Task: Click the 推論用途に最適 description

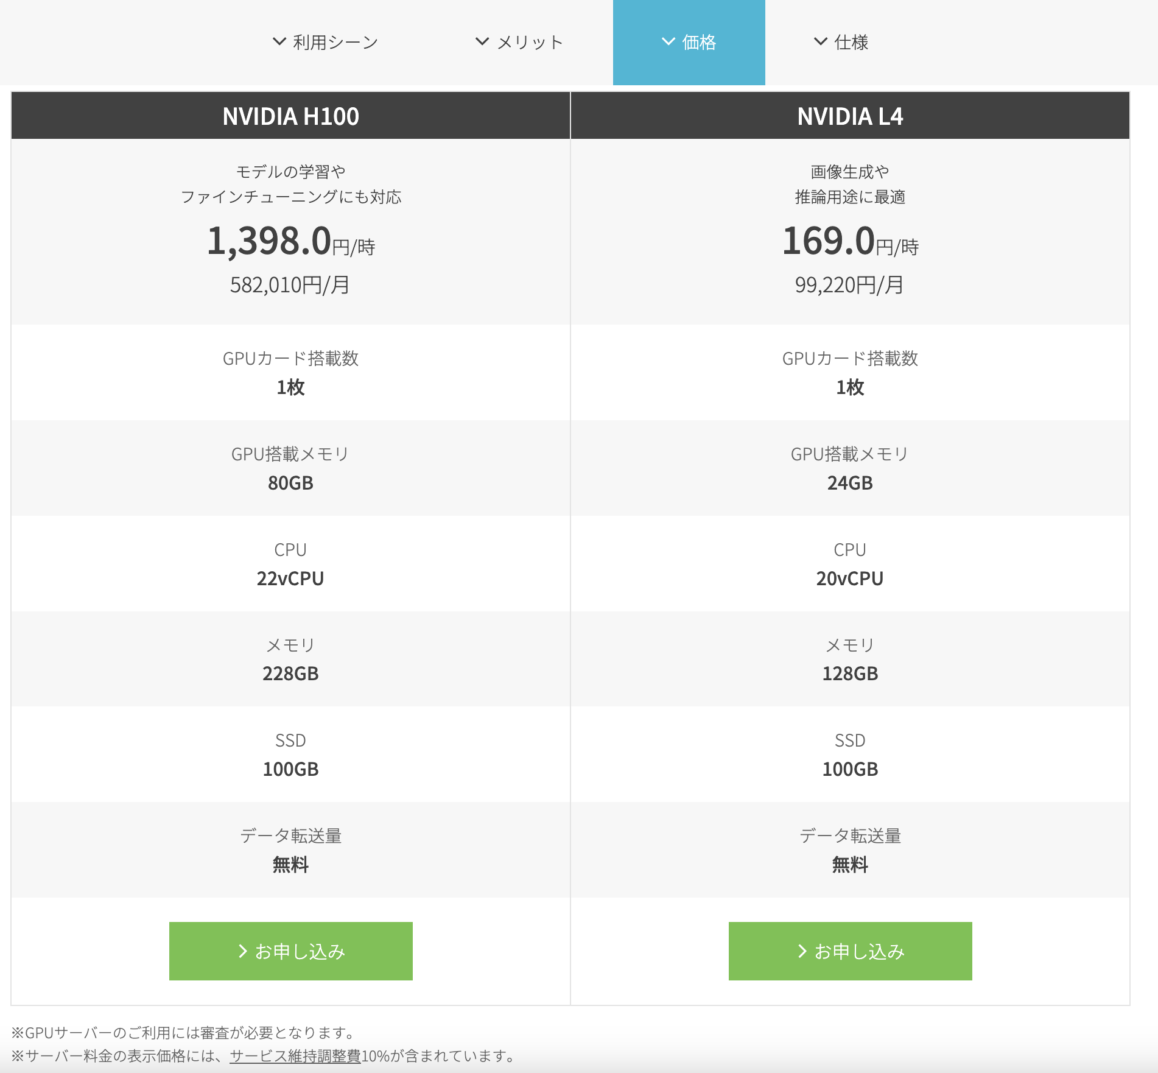Action: point(850,197)
